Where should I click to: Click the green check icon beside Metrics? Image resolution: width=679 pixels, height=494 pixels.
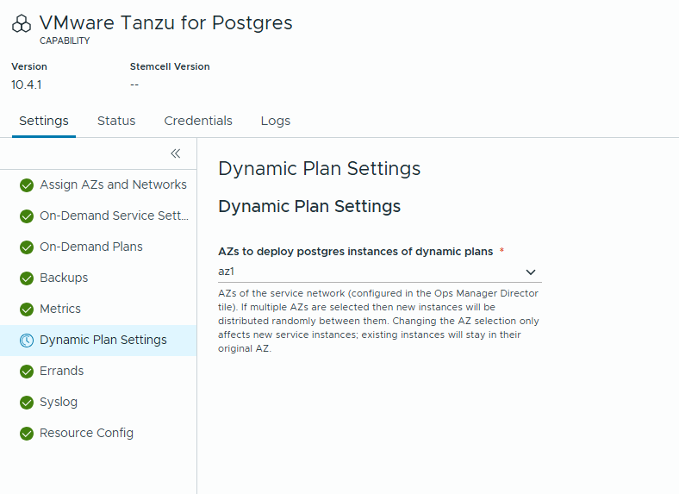[27, 310]
